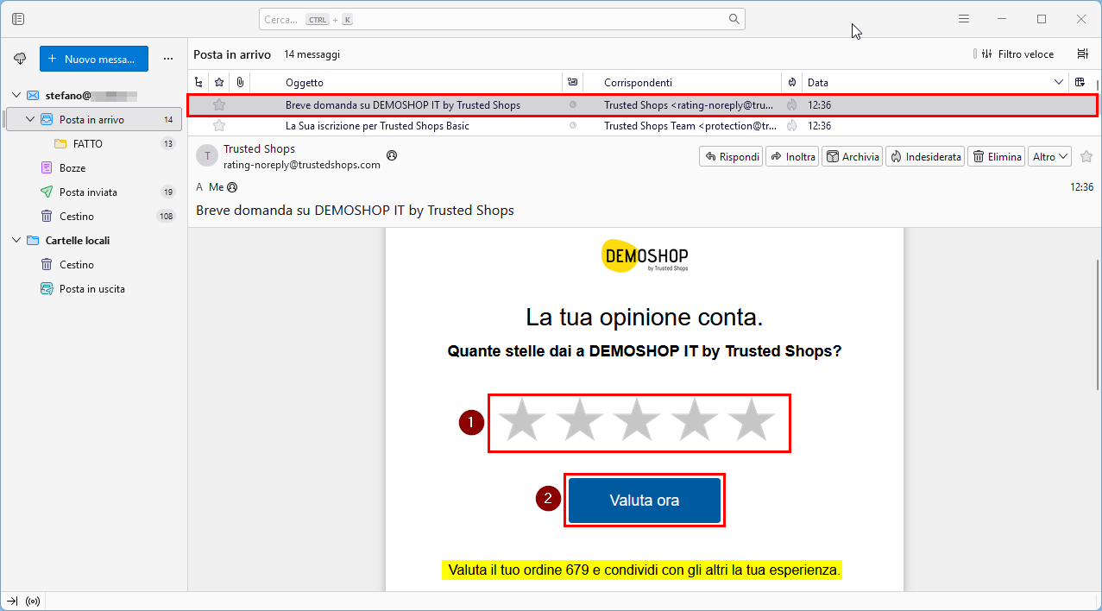Select the stefano@ account row
This screenshot has width=1102, height=611.
coord(93,95)
